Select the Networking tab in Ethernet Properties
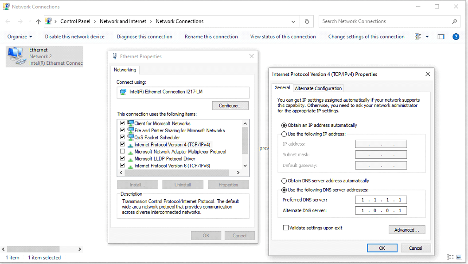Image resolution: width=468 pixels, height=264 pixels. click(125, 70)
